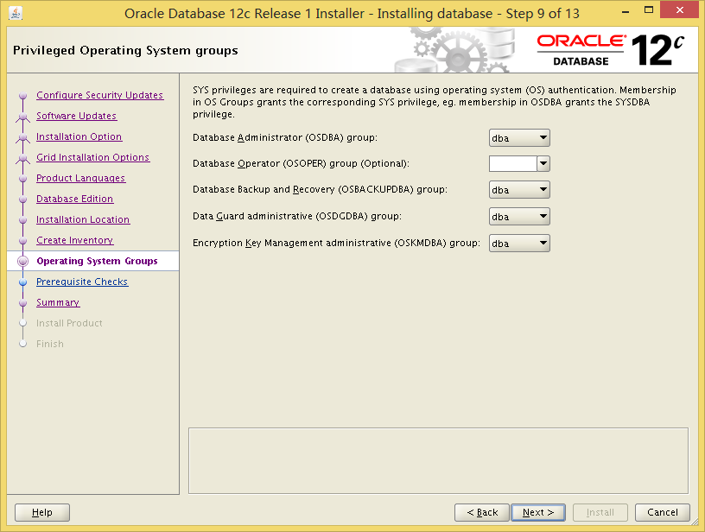
Task: Go to the Create Inventory step
Action: tap(74, 240)
